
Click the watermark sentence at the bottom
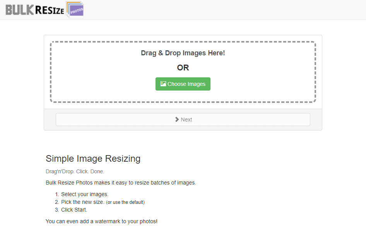[x=101, y=221]
